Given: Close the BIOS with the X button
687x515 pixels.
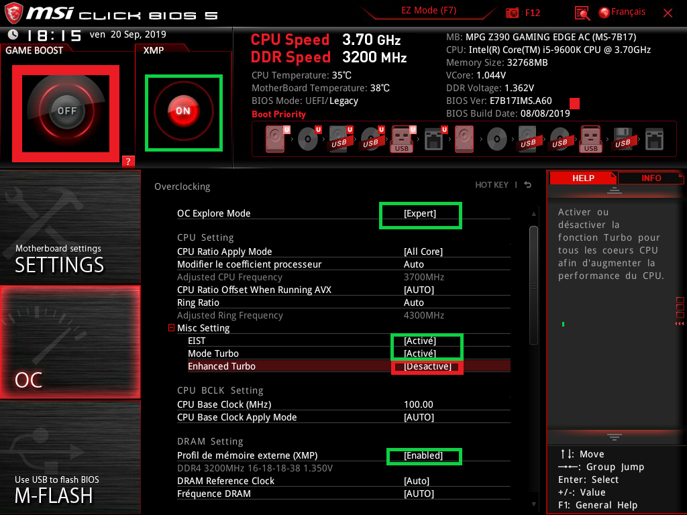Looking at the screenshot, I should [x=668, y=13].
